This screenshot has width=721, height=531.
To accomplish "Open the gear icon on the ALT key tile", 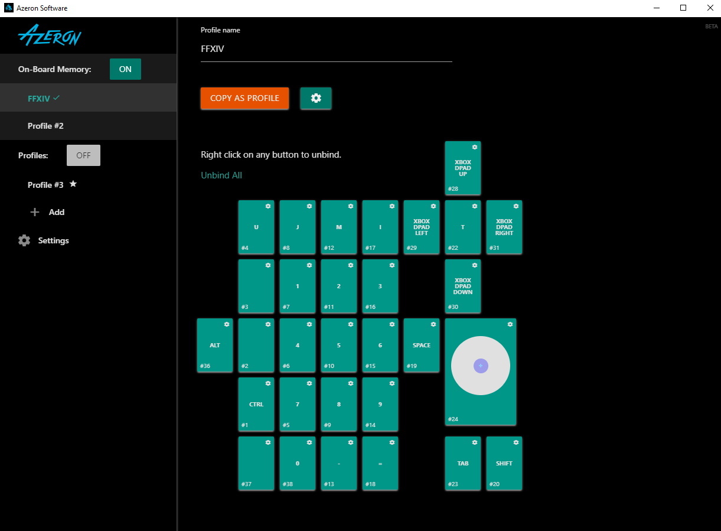I will (227, 324).
